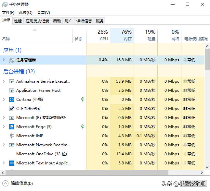The height and width of the screenshot is (191, 210).
Task: Click the green leaf icon beside Microsoft Edge
Action: tap(83, 126)
